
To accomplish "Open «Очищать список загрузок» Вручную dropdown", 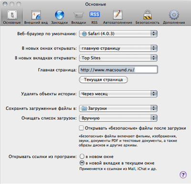I will [x=118, y=118].
